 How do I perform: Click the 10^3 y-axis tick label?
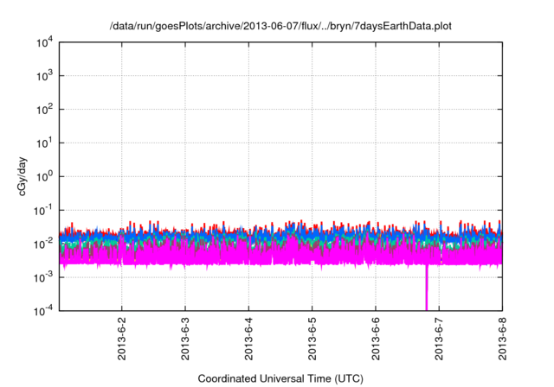pos(45,75)
